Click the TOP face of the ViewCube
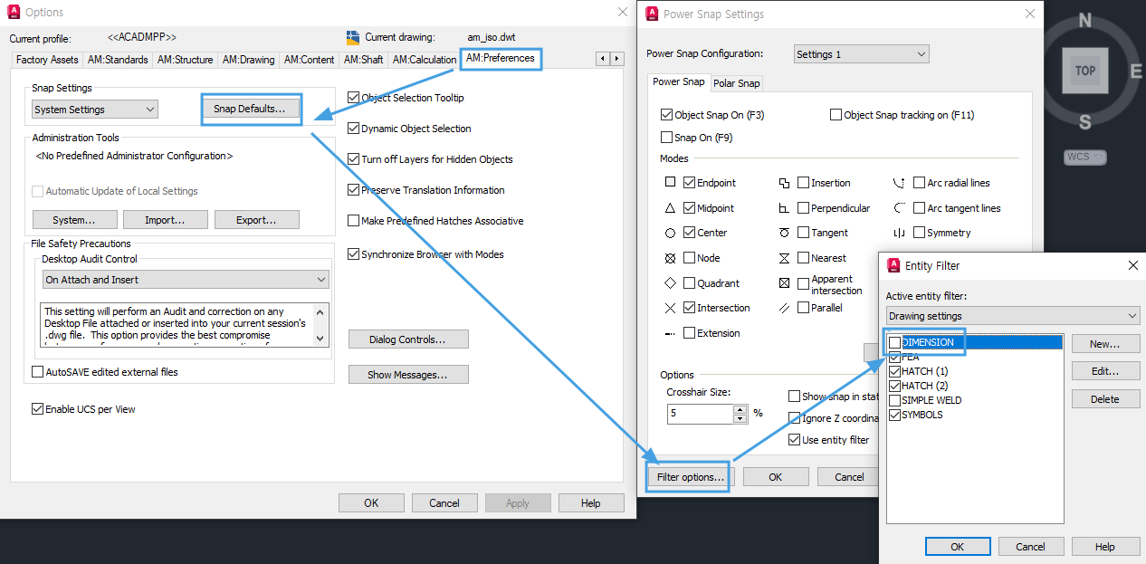This screenshot has height=564, width=1146. [1084, 71]
